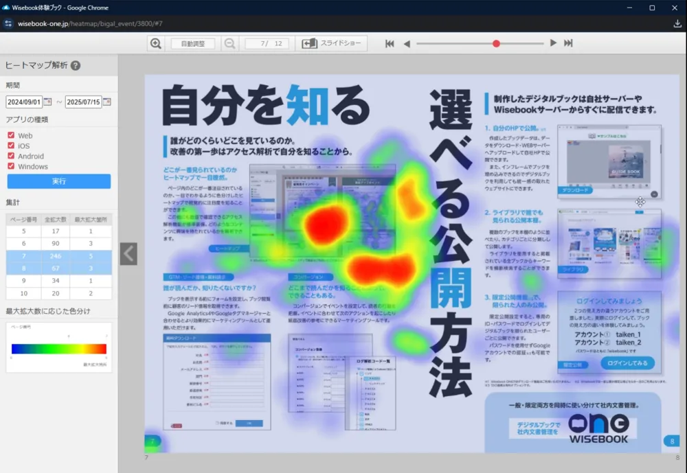Click the 全拡大数 column header
The width and height of the screenshot is (687, 473).
(x=56, y=220)
